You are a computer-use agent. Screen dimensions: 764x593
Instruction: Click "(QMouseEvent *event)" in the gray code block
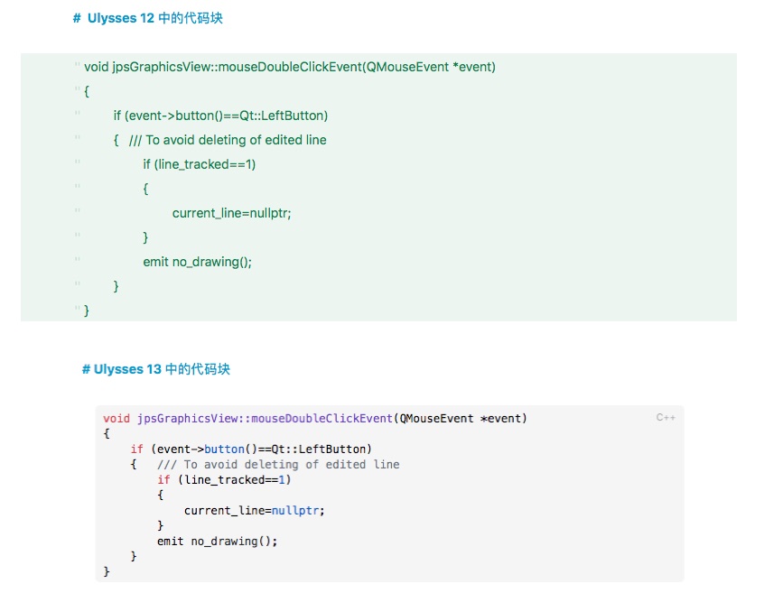[x=460, y=419]
